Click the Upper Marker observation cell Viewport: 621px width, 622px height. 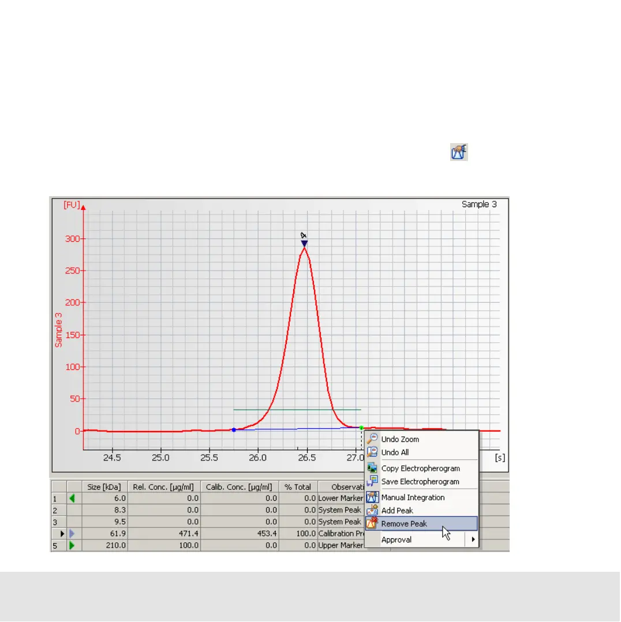[341, 545]
